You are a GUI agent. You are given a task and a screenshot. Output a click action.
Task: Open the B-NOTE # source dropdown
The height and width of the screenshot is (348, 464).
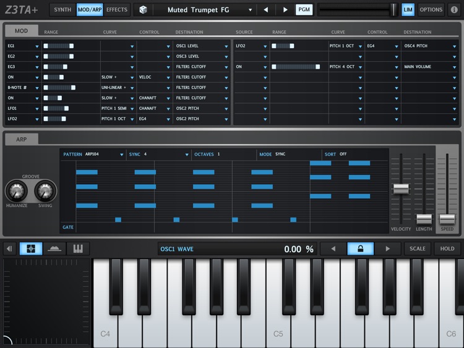click(24, 88)
